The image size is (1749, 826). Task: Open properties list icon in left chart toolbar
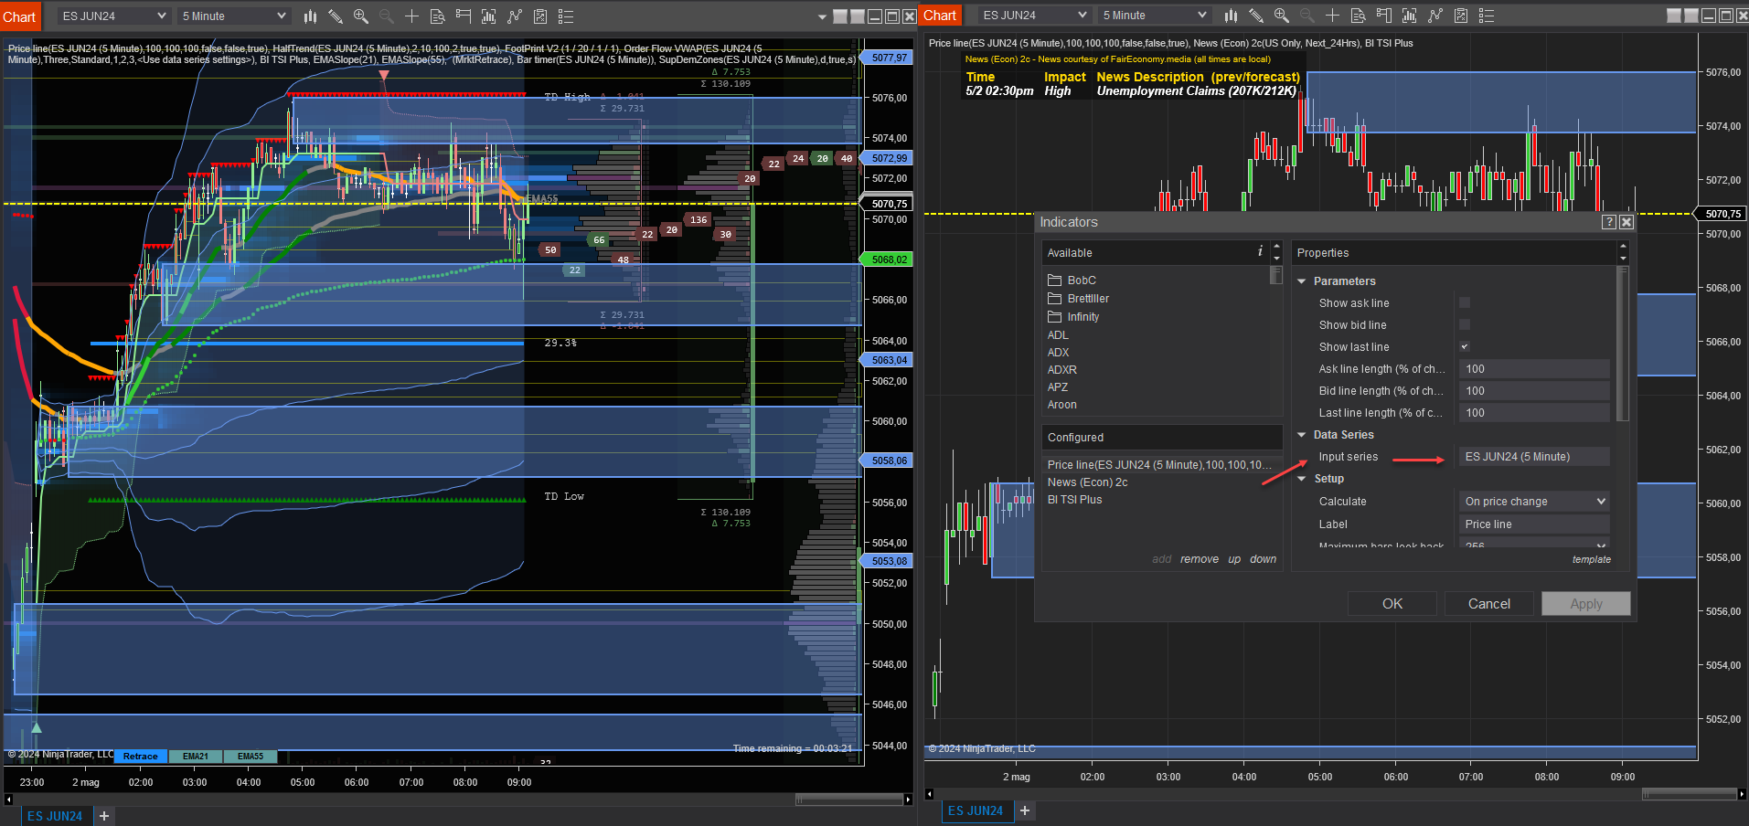click(x=566, y=16)
